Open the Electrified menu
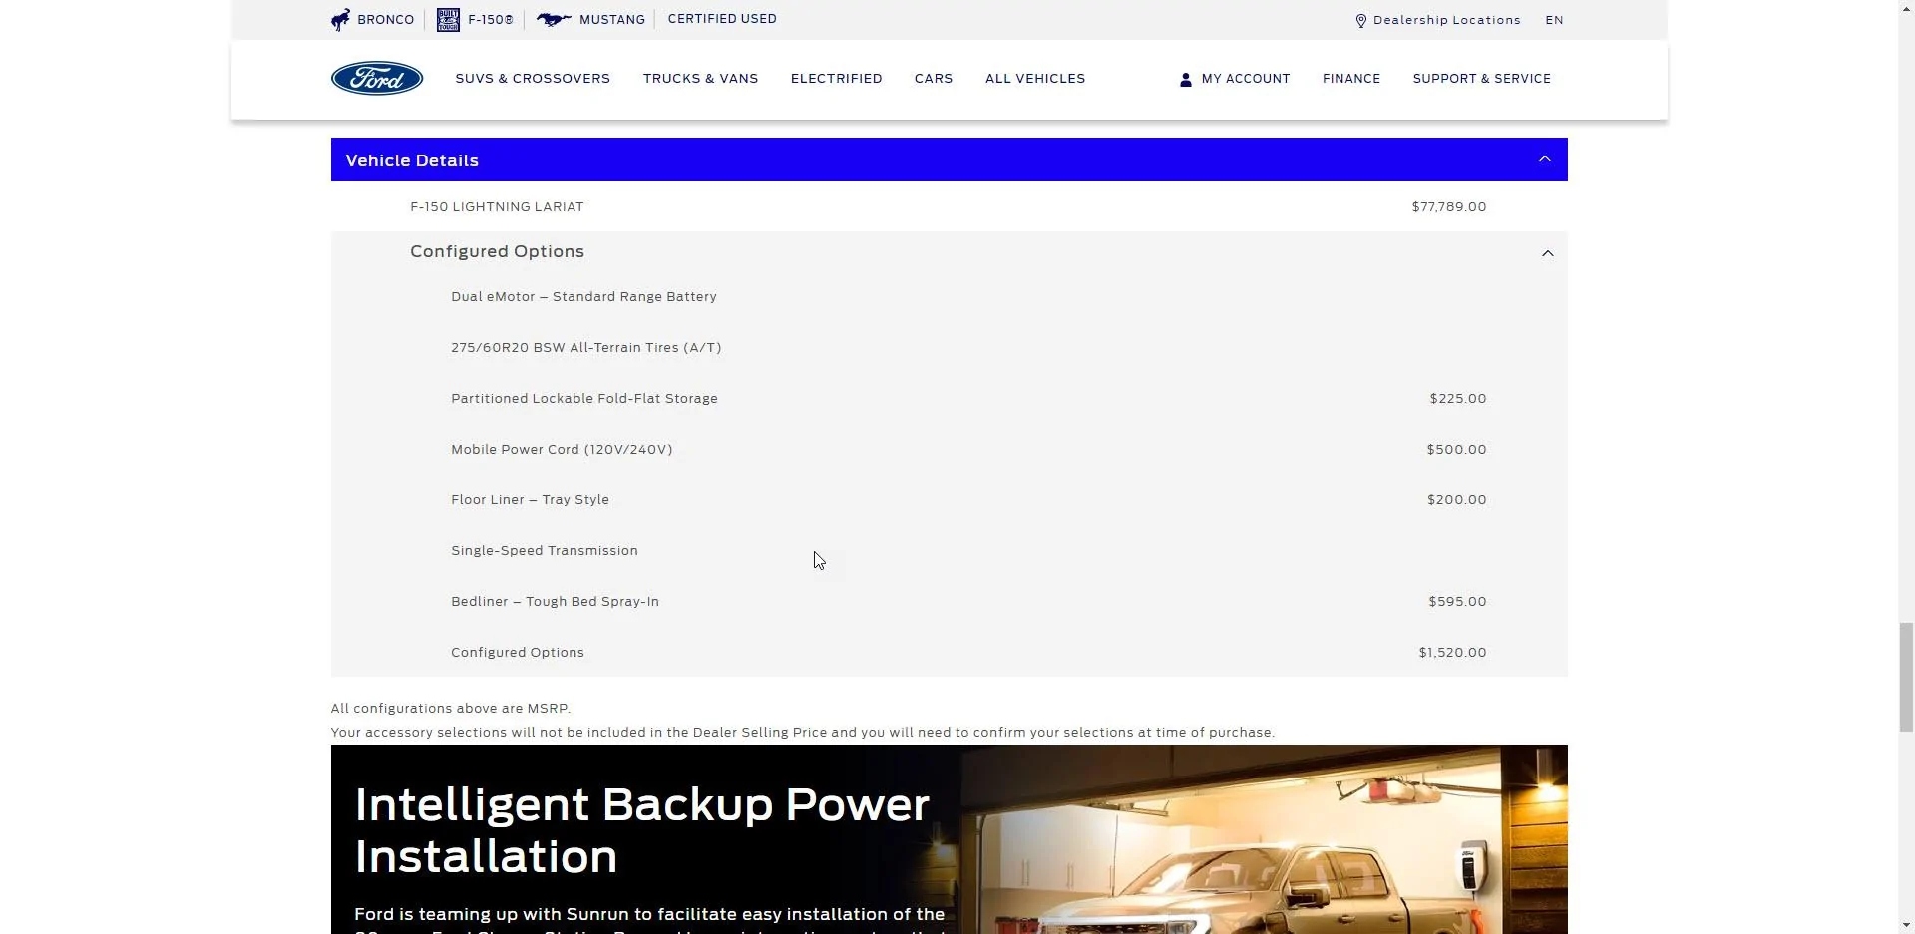The width and height of the screenshot is (1915, 934). tap(836, 79)
